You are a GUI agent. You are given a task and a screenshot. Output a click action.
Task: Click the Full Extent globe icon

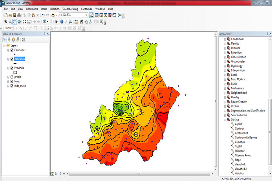(x=20, y=22)
